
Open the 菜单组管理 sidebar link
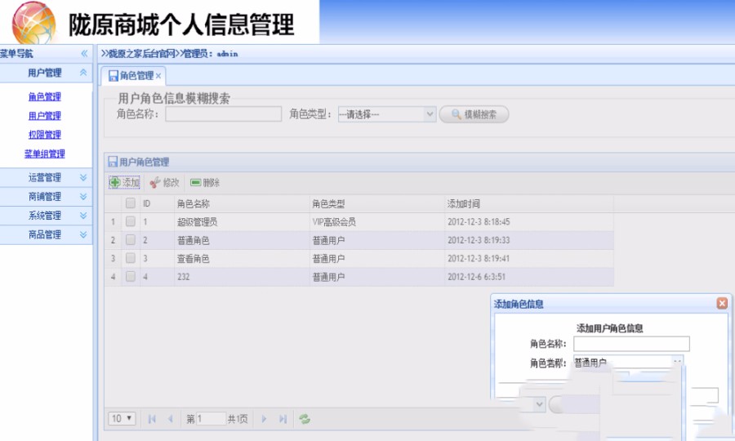click(45, 154)
